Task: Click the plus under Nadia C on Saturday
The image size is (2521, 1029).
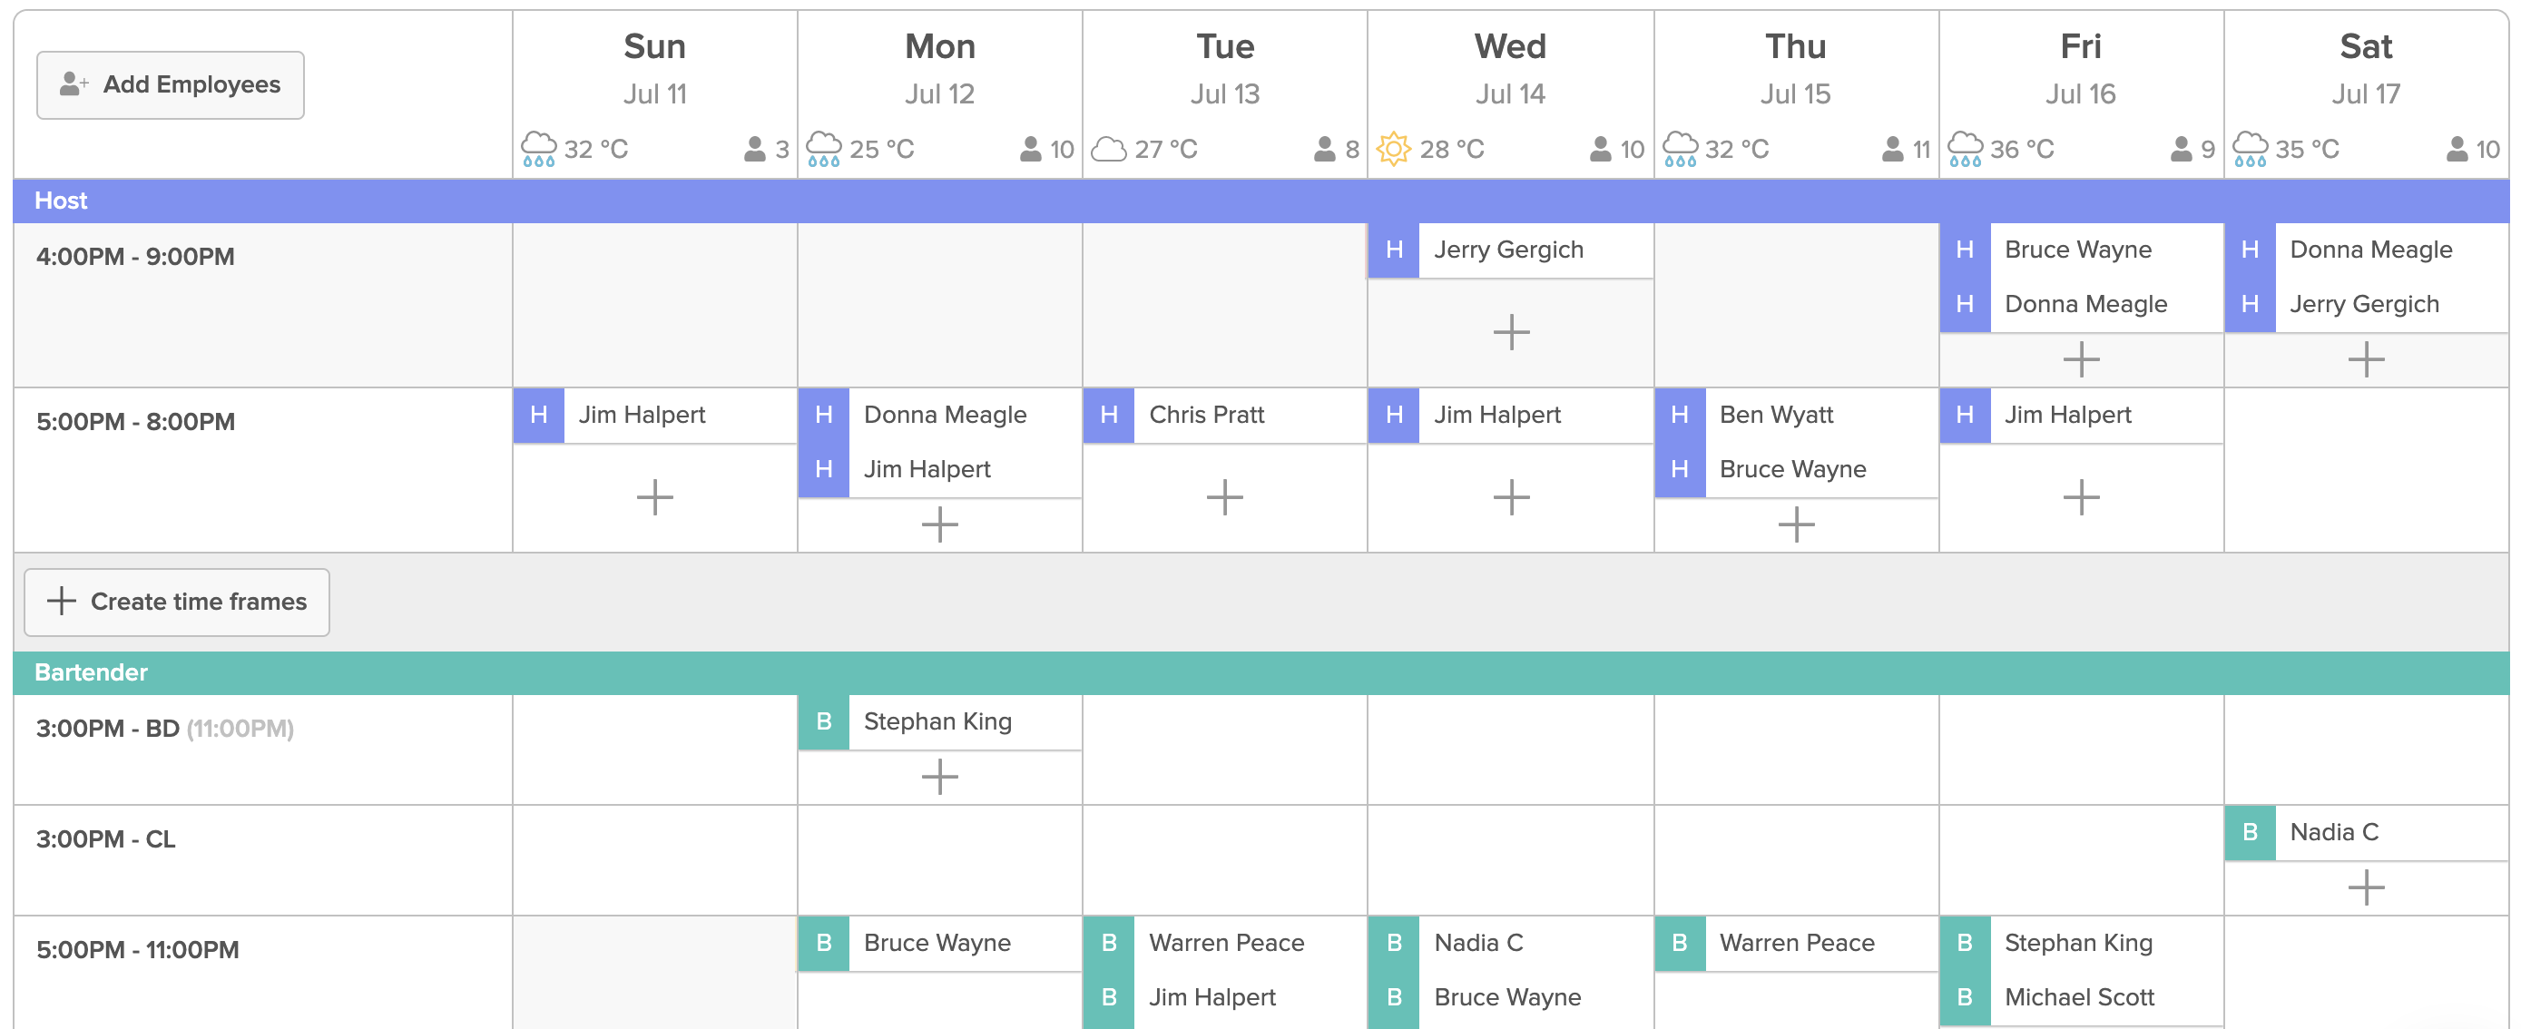Action: [x=2366, y=887]
